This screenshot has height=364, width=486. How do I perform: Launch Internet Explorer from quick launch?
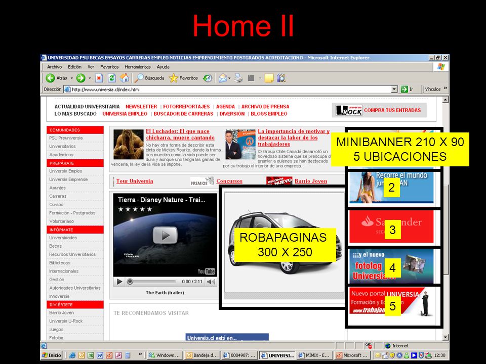[72, 355]
